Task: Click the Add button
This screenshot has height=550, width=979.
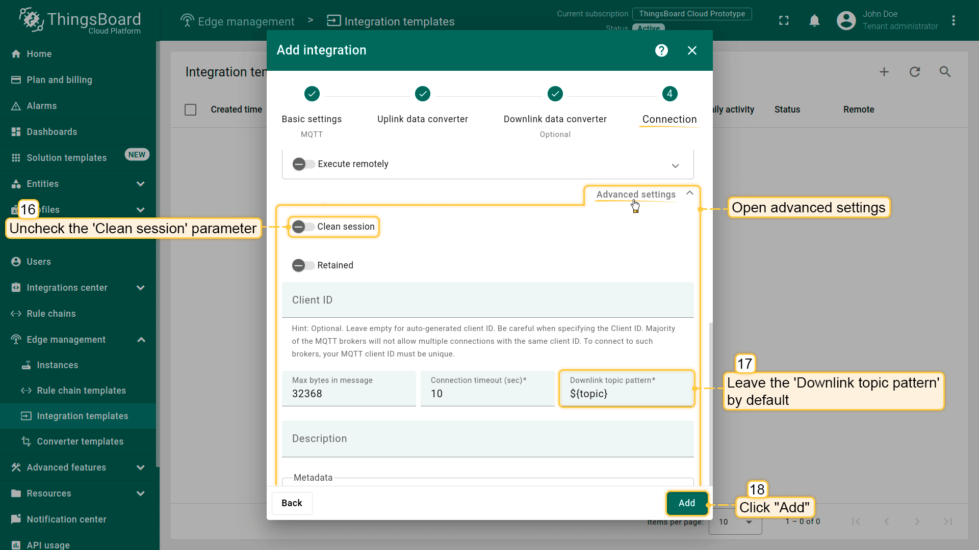Action: point(686,503)
